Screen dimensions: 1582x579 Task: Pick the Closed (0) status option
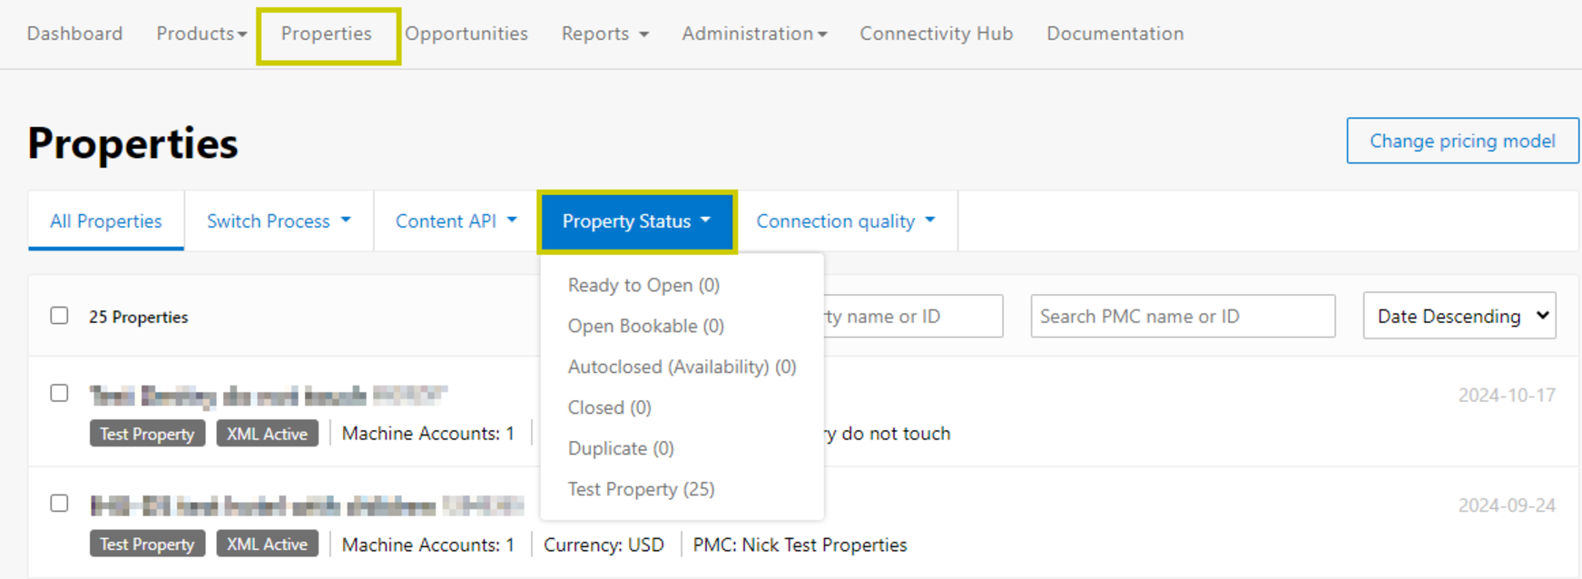point(609,407)
